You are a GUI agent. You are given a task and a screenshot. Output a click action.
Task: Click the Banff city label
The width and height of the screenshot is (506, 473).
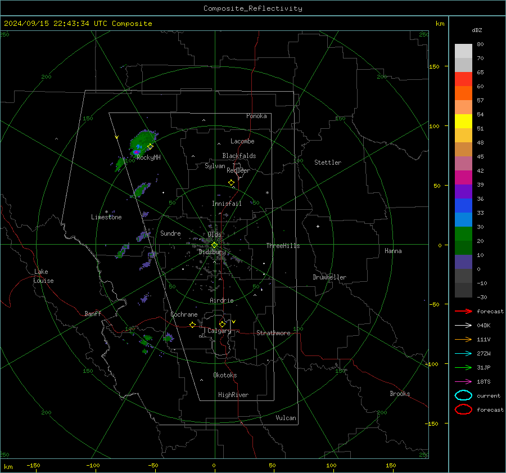point(93,313)
